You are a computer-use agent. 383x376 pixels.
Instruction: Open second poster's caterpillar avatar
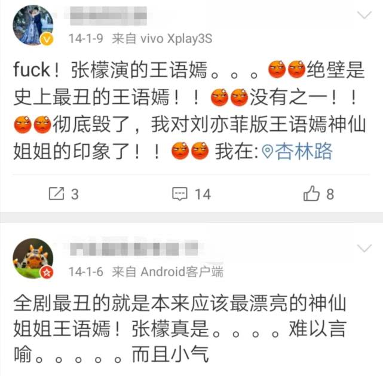(33, 258)
